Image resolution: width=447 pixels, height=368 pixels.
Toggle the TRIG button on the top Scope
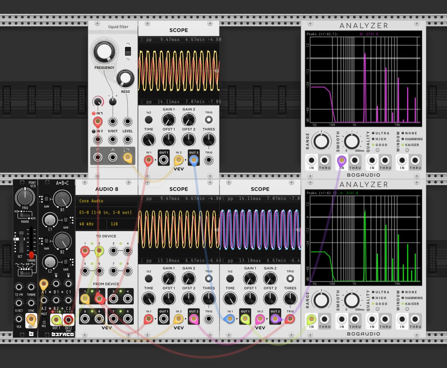click(209, 120)
